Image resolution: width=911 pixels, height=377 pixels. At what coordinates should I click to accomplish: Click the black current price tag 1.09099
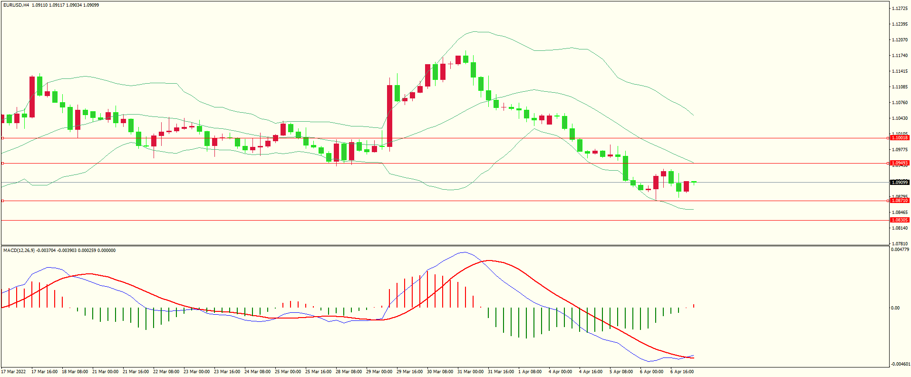pos(899,183)
